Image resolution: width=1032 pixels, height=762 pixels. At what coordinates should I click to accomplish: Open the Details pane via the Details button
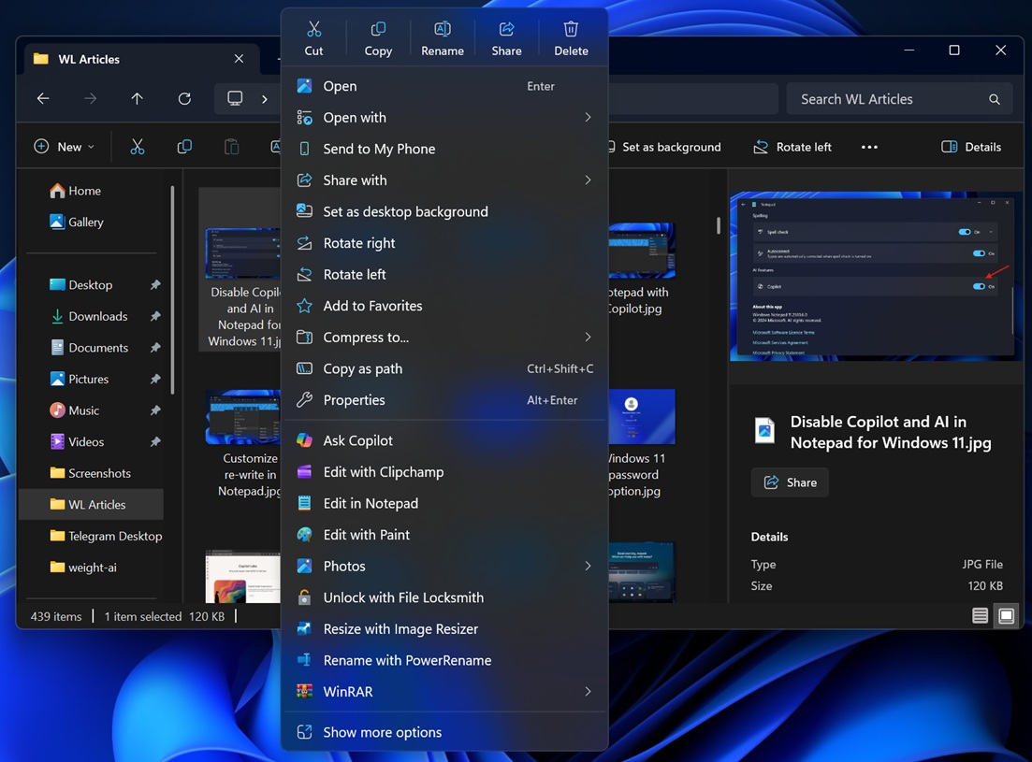click(971, 147)
